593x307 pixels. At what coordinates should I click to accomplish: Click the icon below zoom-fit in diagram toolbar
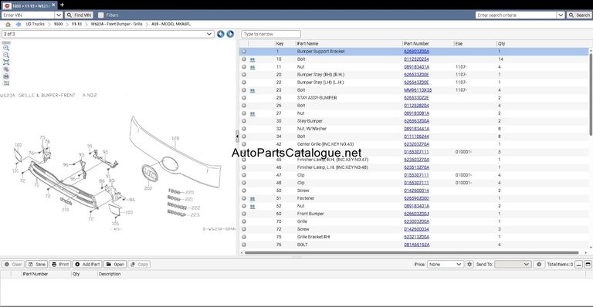point(6,69)
